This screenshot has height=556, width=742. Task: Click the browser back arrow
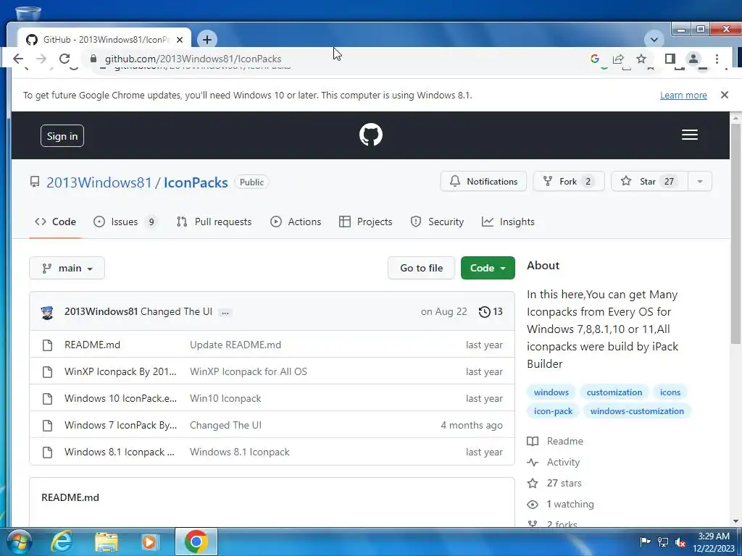point(18,59)
